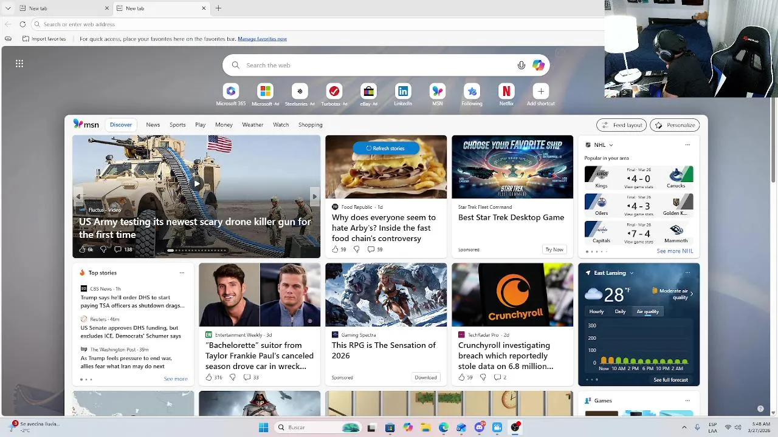Open the Steelseries shortcut tile

[300, 91]
